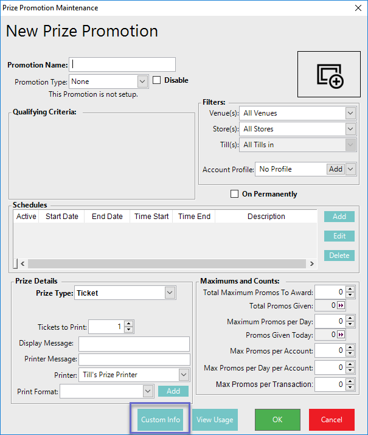Click the Start Date column header
The width and height of the screenshot is (368, 435).
pyautogui.click(x=62, y=217)
